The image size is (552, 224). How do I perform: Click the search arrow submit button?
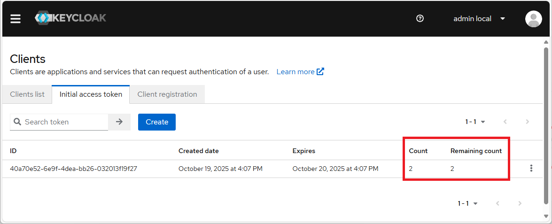pyautogui.click(x=119, y=122)
